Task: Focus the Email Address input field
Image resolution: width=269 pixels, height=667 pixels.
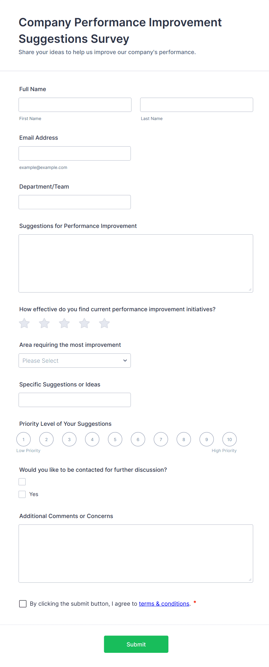Action: (75, 154)
